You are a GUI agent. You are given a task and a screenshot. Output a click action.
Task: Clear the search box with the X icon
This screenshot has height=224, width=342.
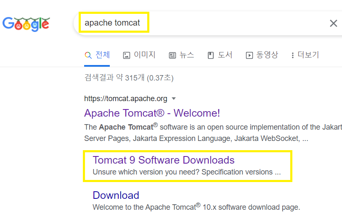coord(333,23)
